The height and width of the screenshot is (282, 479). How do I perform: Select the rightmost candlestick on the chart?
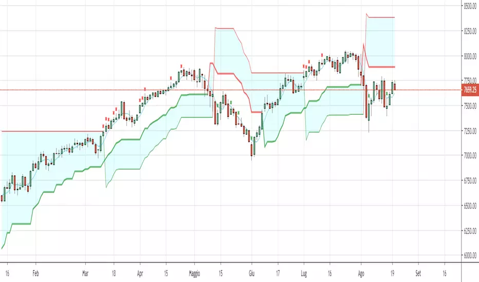click(395, 86)
